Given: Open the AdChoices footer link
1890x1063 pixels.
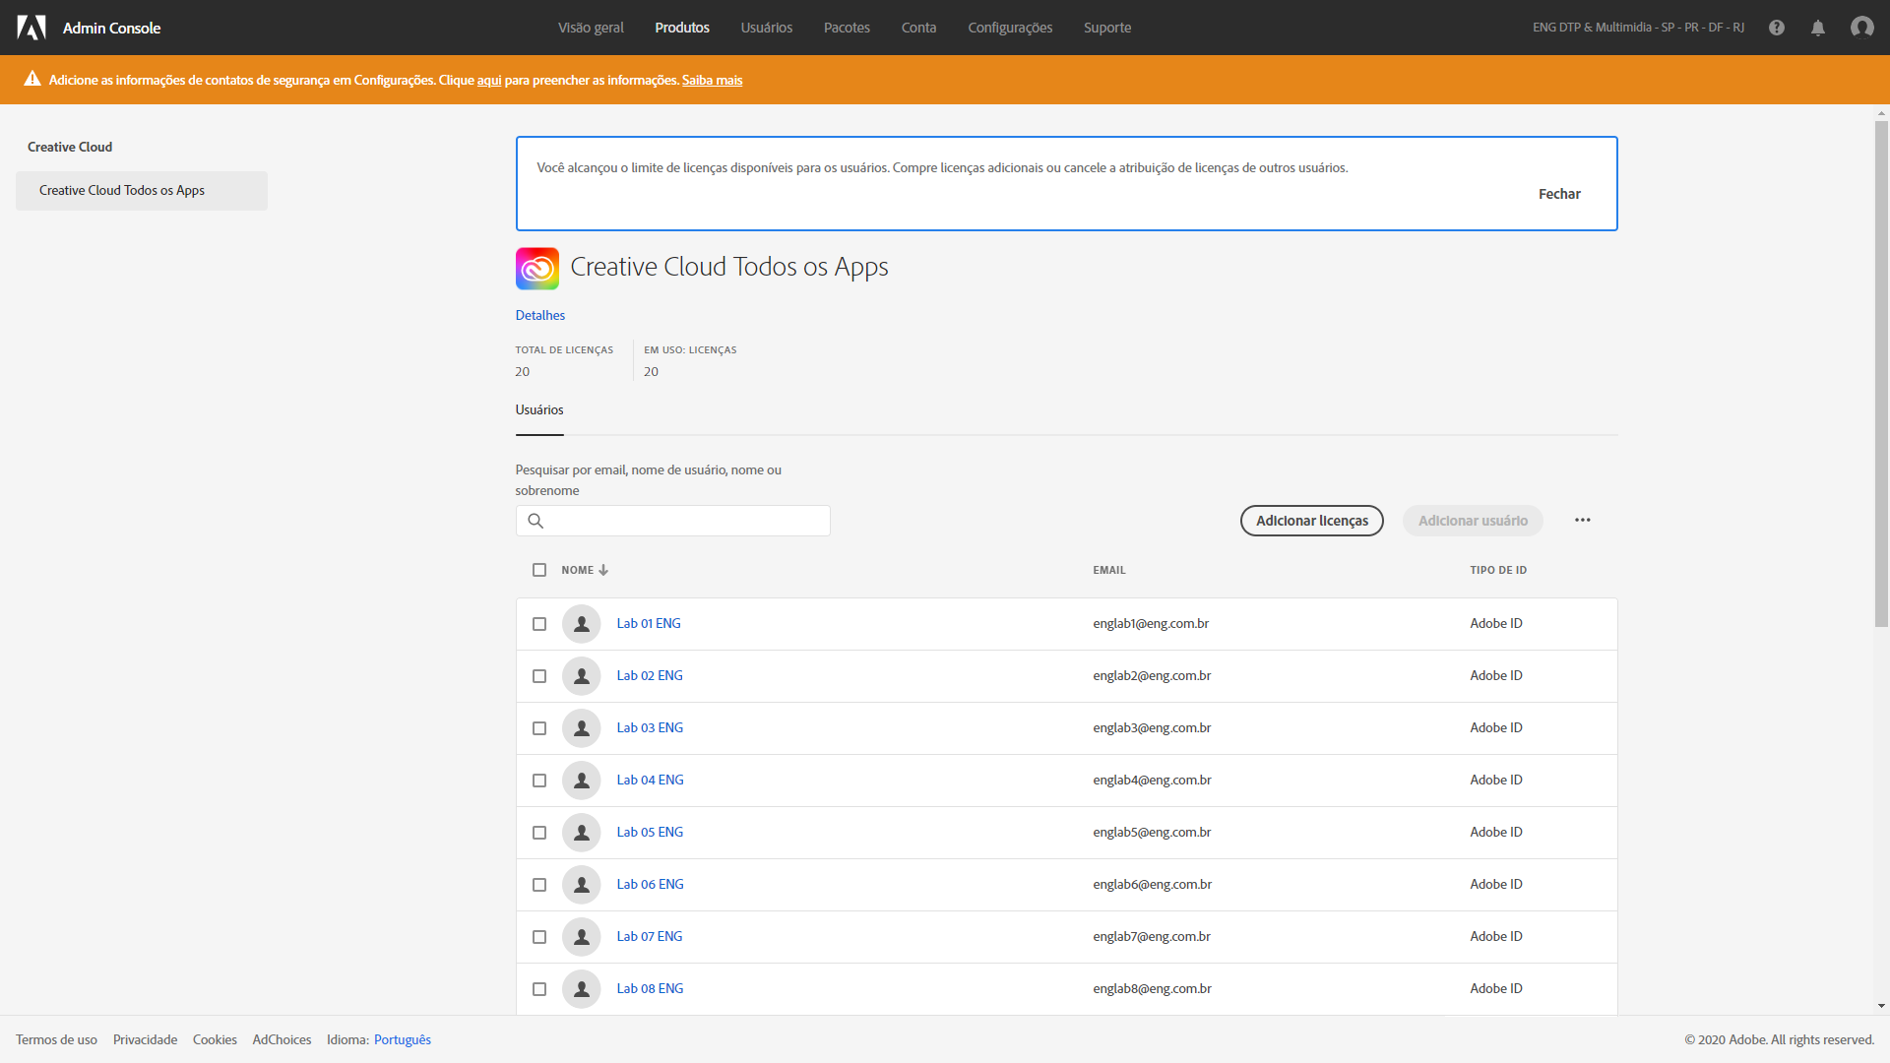Looking at the screenshot, I should (x=282, y=1039).
